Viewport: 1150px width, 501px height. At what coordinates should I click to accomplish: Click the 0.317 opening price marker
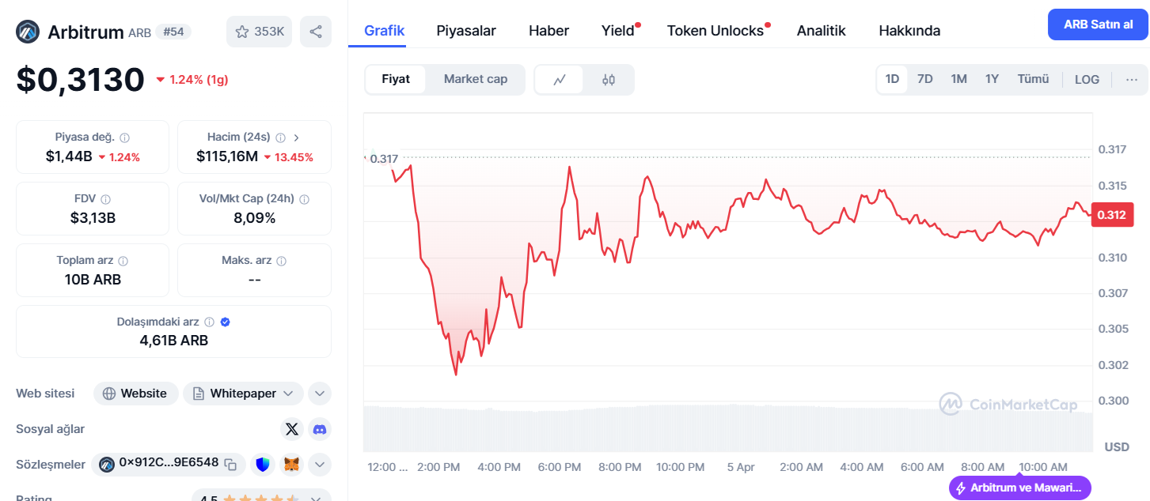[384, 159]
